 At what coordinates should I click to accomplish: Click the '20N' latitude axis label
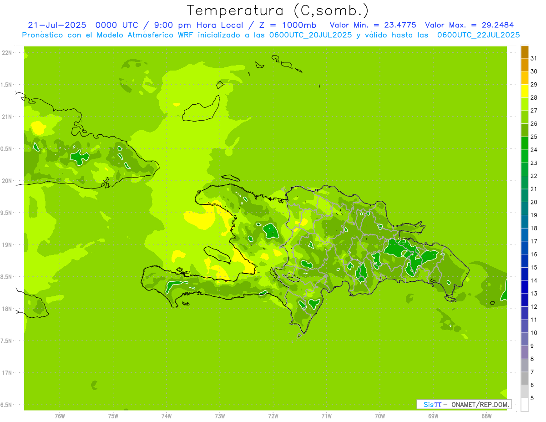point(7,181)
